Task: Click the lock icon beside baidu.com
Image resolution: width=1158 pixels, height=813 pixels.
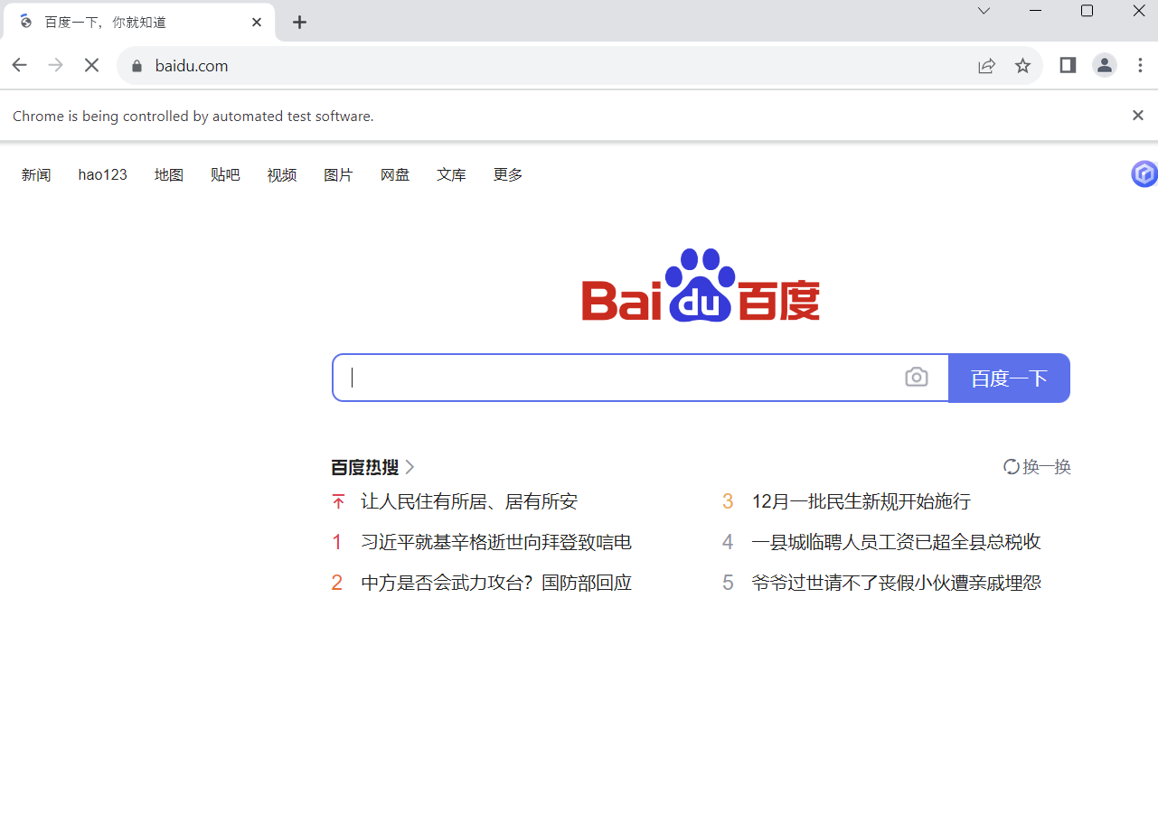Action: [x=137, y=66]
